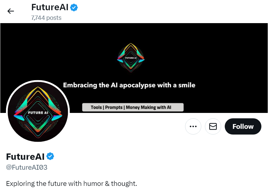Viewport: 268px width, 191px height.
Task: Click "Money Making with AI" in banner
Action: (x=148, y=107)
